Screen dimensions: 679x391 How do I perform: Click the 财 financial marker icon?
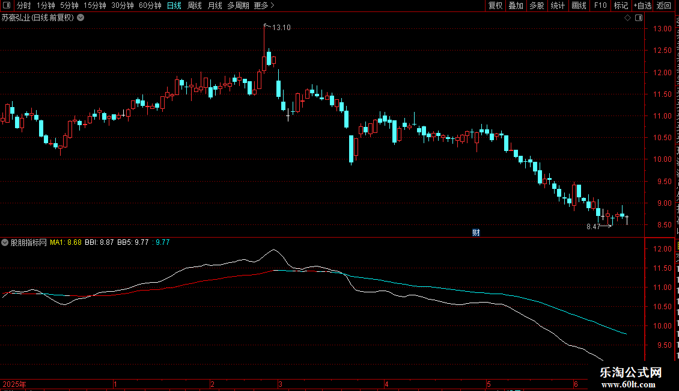476,233
